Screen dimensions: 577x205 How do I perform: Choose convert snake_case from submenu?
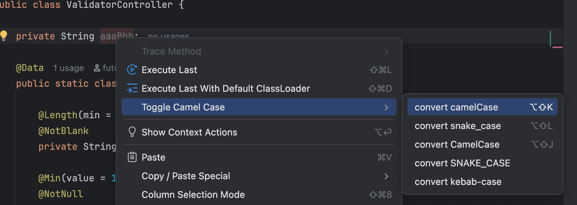click(458, 126)
